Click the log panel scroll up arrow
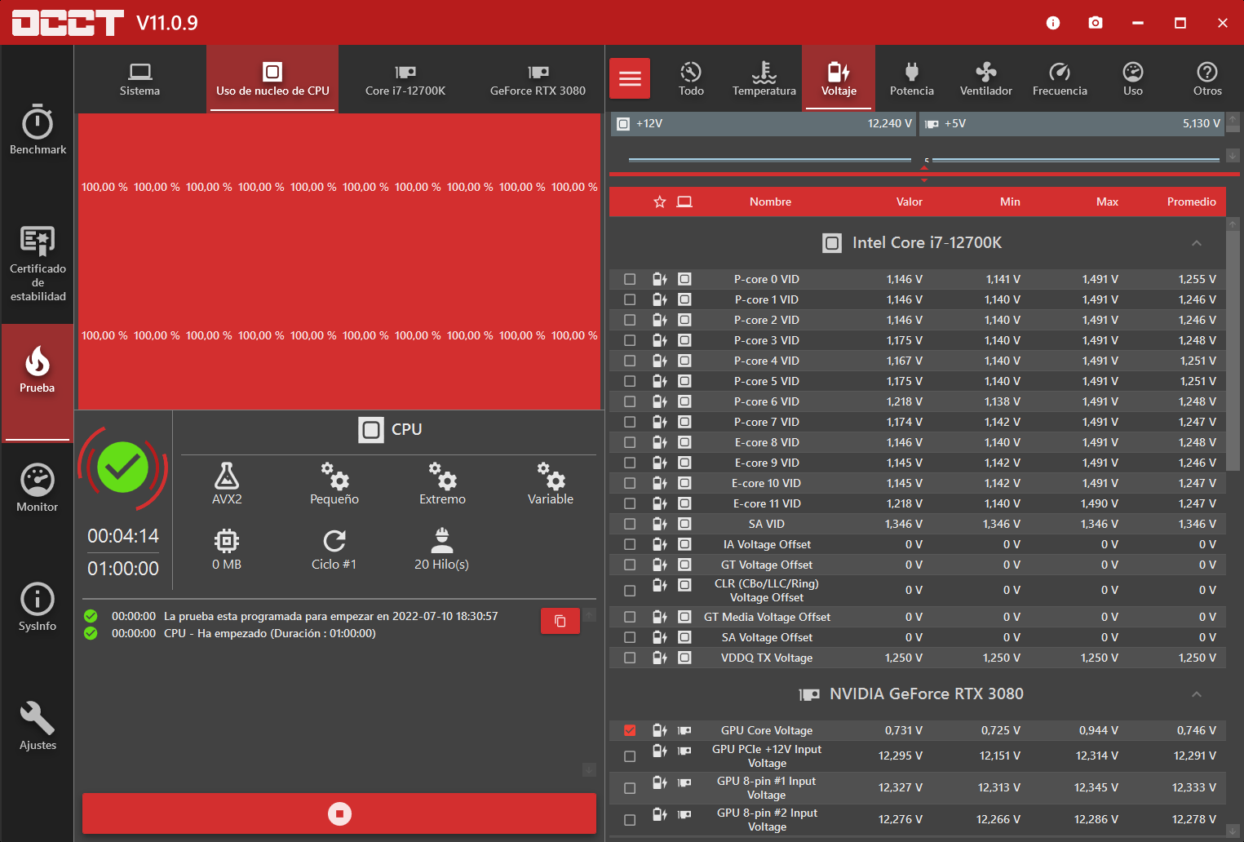Viewport: 1244px width, 842px height. 590,614
